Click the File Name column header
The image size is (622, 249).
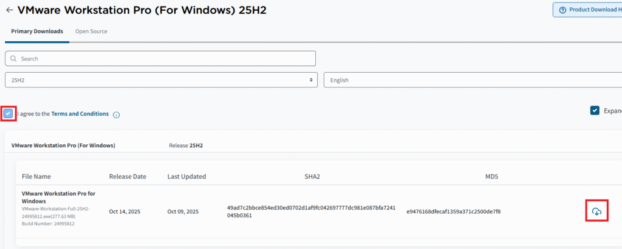tap(36, 177)
